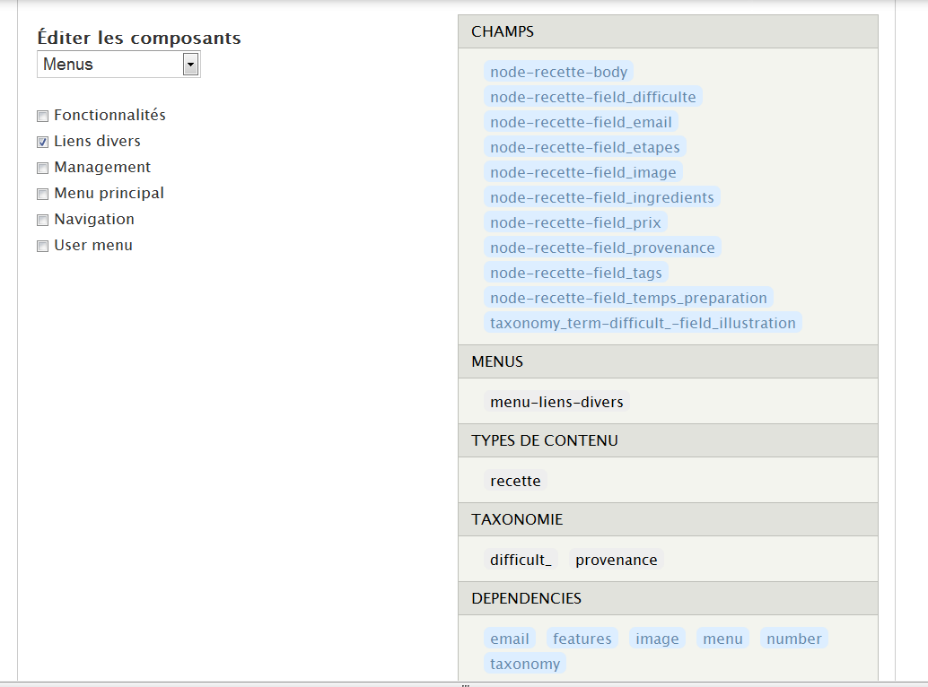The image size is (928, 687).
Task: Open the Menus component dropdown
Action: pos(118,65)
